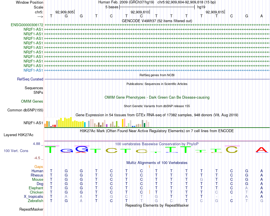Click the OMIM Gene Phenotypes track title
270x216 pixels.
(x=157, y=97)
